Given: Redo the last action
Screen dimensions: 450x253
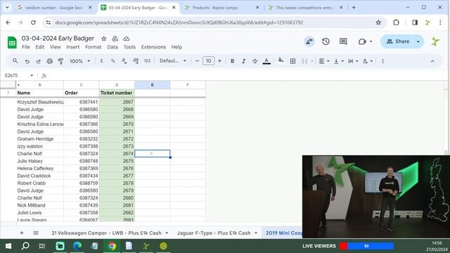Looking at the screenshot, I should (x=38, y=61).
